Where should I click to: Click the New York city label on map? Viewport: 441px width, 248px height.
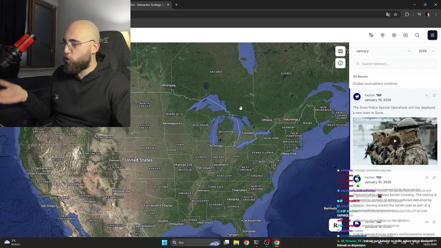(289, 154)
